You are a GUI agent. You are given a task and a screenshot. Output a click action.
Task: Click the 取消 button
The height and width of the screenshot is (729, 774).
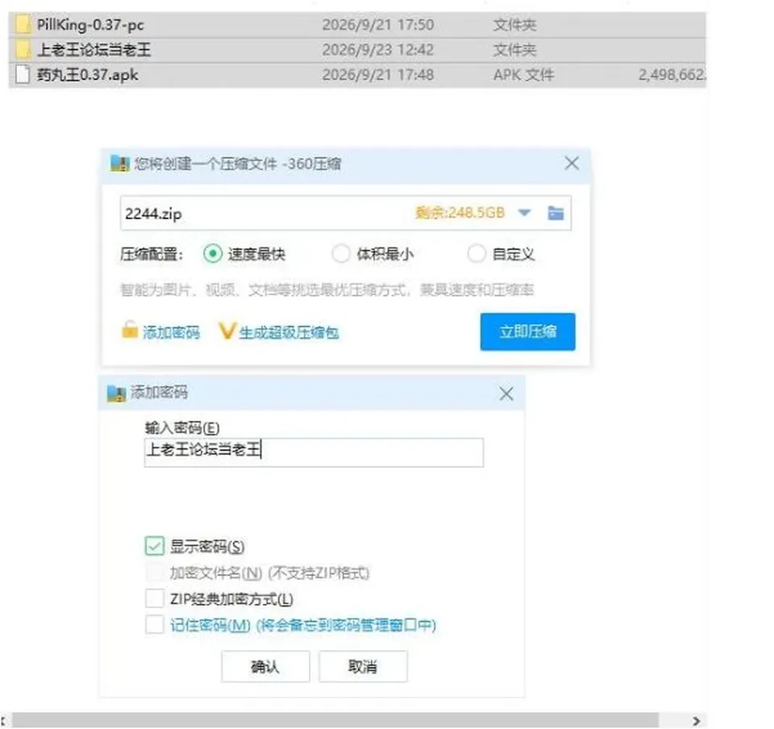(363, 667)
